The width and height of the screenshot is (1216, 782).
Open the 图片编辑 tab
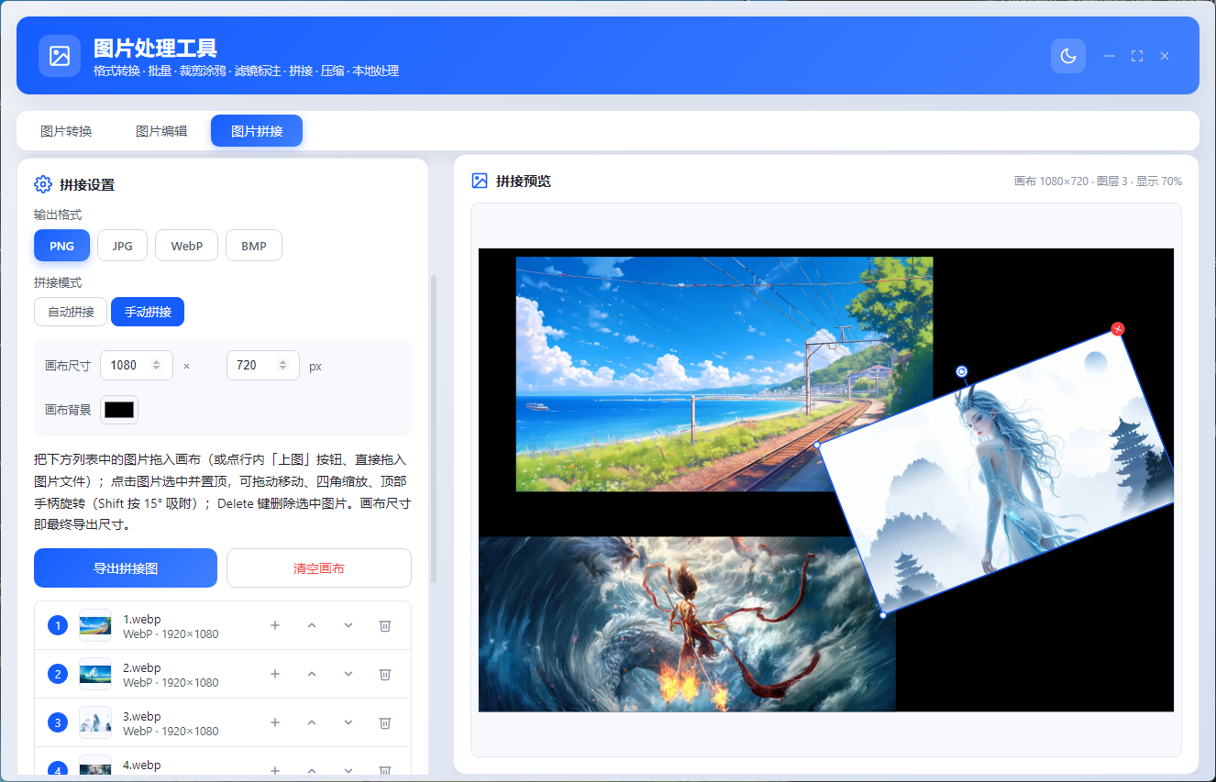point(161,131)
